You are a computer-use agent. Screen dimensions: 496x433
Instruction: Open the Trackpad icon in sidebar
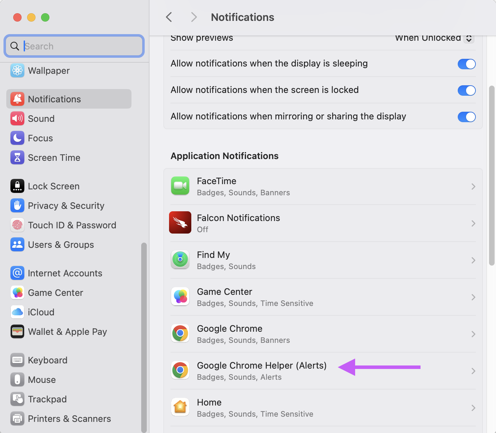[x=17, y=399]
